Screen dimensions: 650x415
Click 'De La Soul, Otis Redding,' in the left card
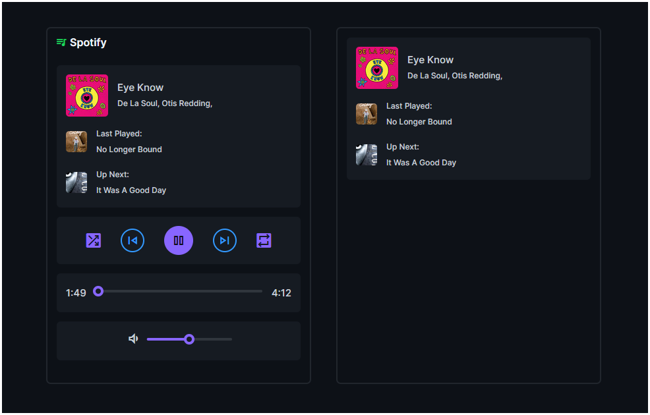point(165,103)
